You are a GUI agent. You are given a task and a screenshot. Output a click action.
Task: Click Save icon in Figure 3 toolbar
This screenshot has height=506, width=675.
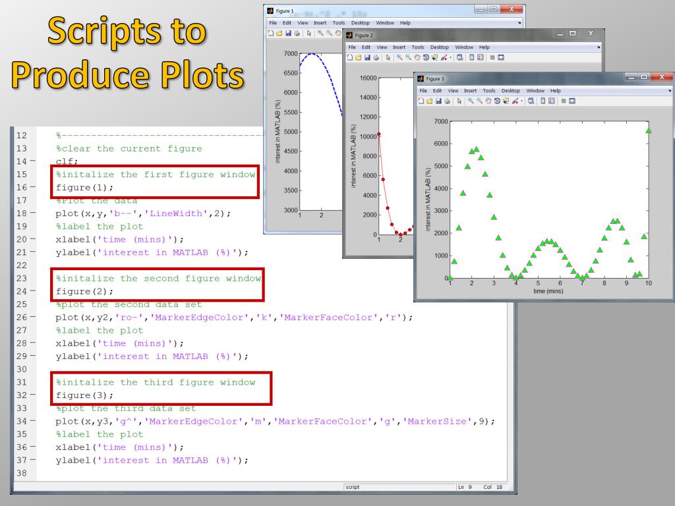tap(438, 101)
